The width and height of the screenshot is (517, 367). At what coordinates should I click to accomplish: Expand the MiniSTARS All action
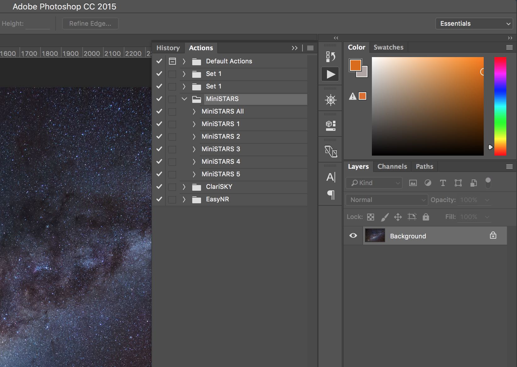[x=194, y=111]
